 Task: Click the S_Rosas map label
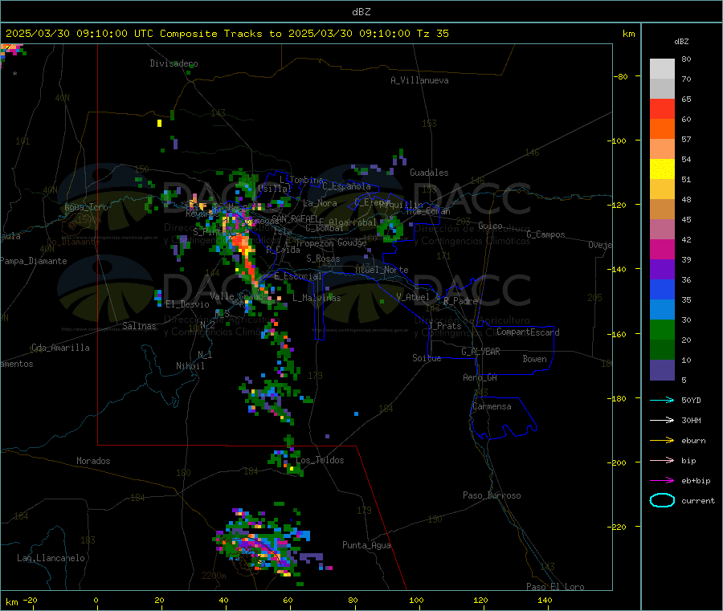tap(323, 259)
